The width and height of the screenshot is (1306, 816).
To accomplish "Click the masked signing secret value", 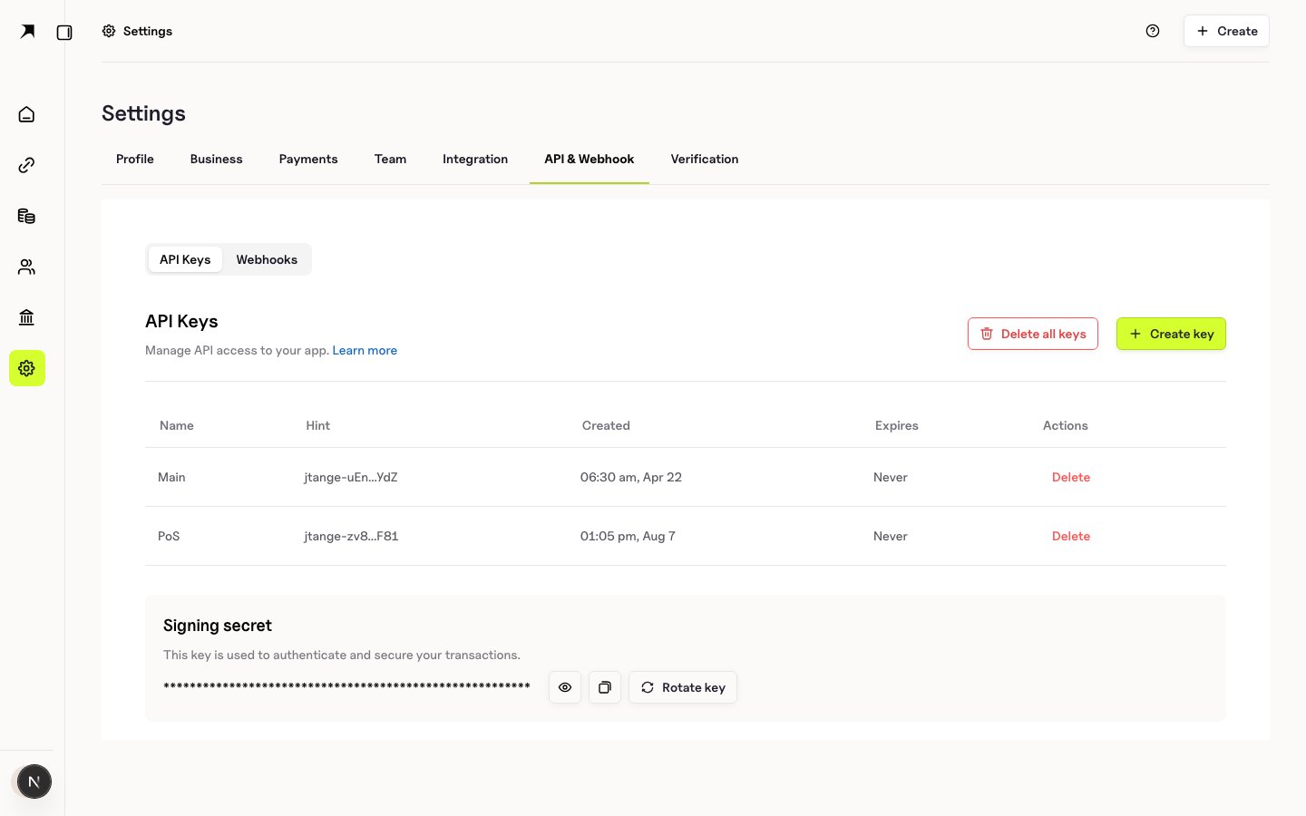I will (346, 686).
